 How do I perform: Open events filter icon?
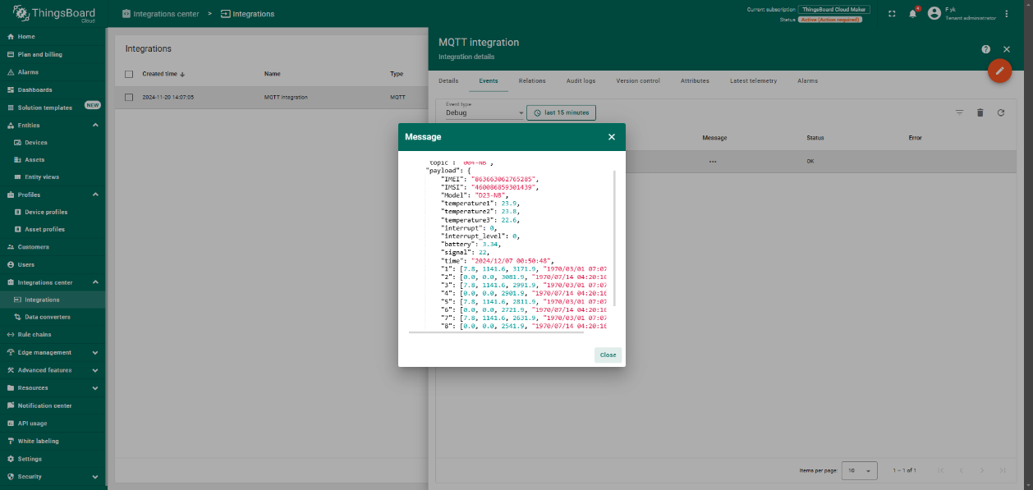point(959,112)
